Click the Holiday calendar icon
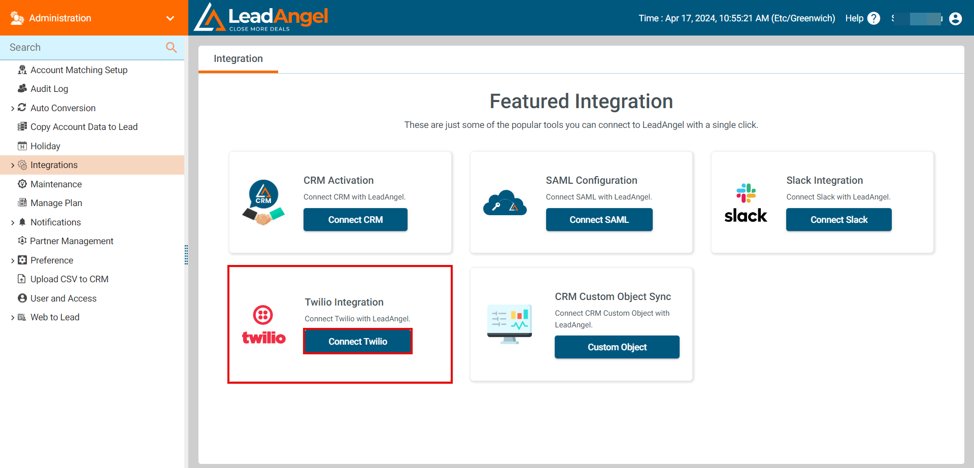 (22, 146)
